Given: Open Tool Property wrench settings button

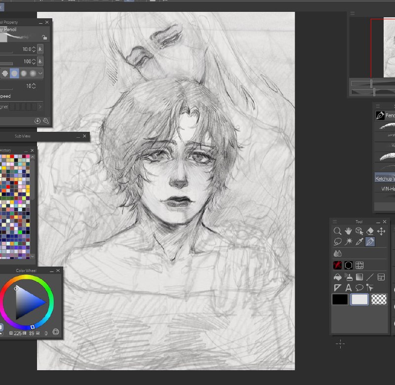Looking at the screenshot, I should 46,121.
